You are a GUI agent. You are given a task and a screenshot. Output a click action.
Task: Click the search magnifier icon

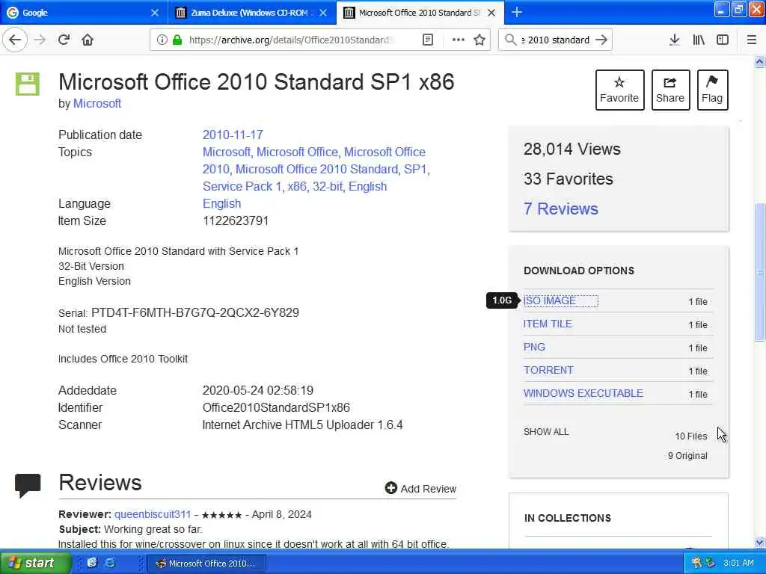[x=510, y=40]
